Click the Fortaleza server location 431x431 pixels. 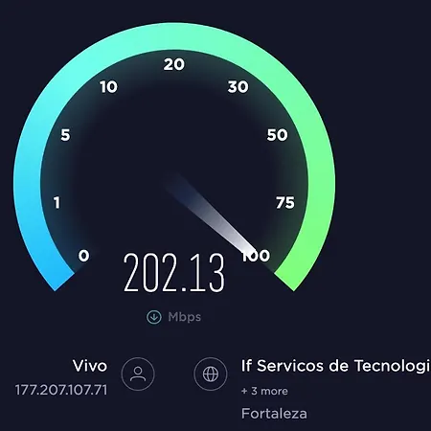click(x=274, y=414)
